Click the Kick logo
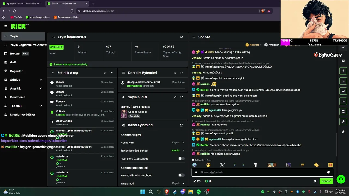The width and height of the screenshot is (349, 196). click(20, 26)
